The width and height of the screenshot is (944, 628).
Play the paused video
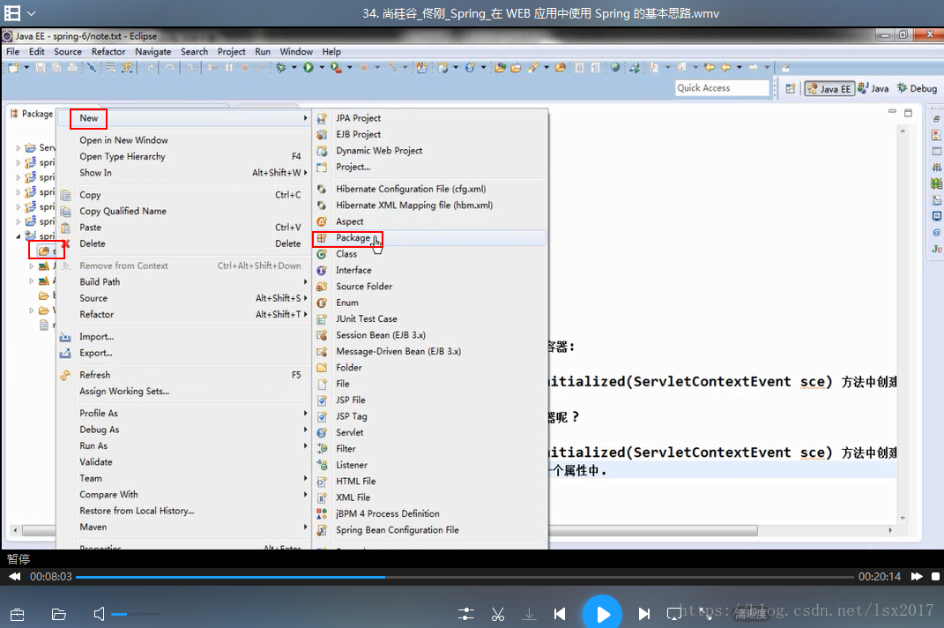[602, 613]
